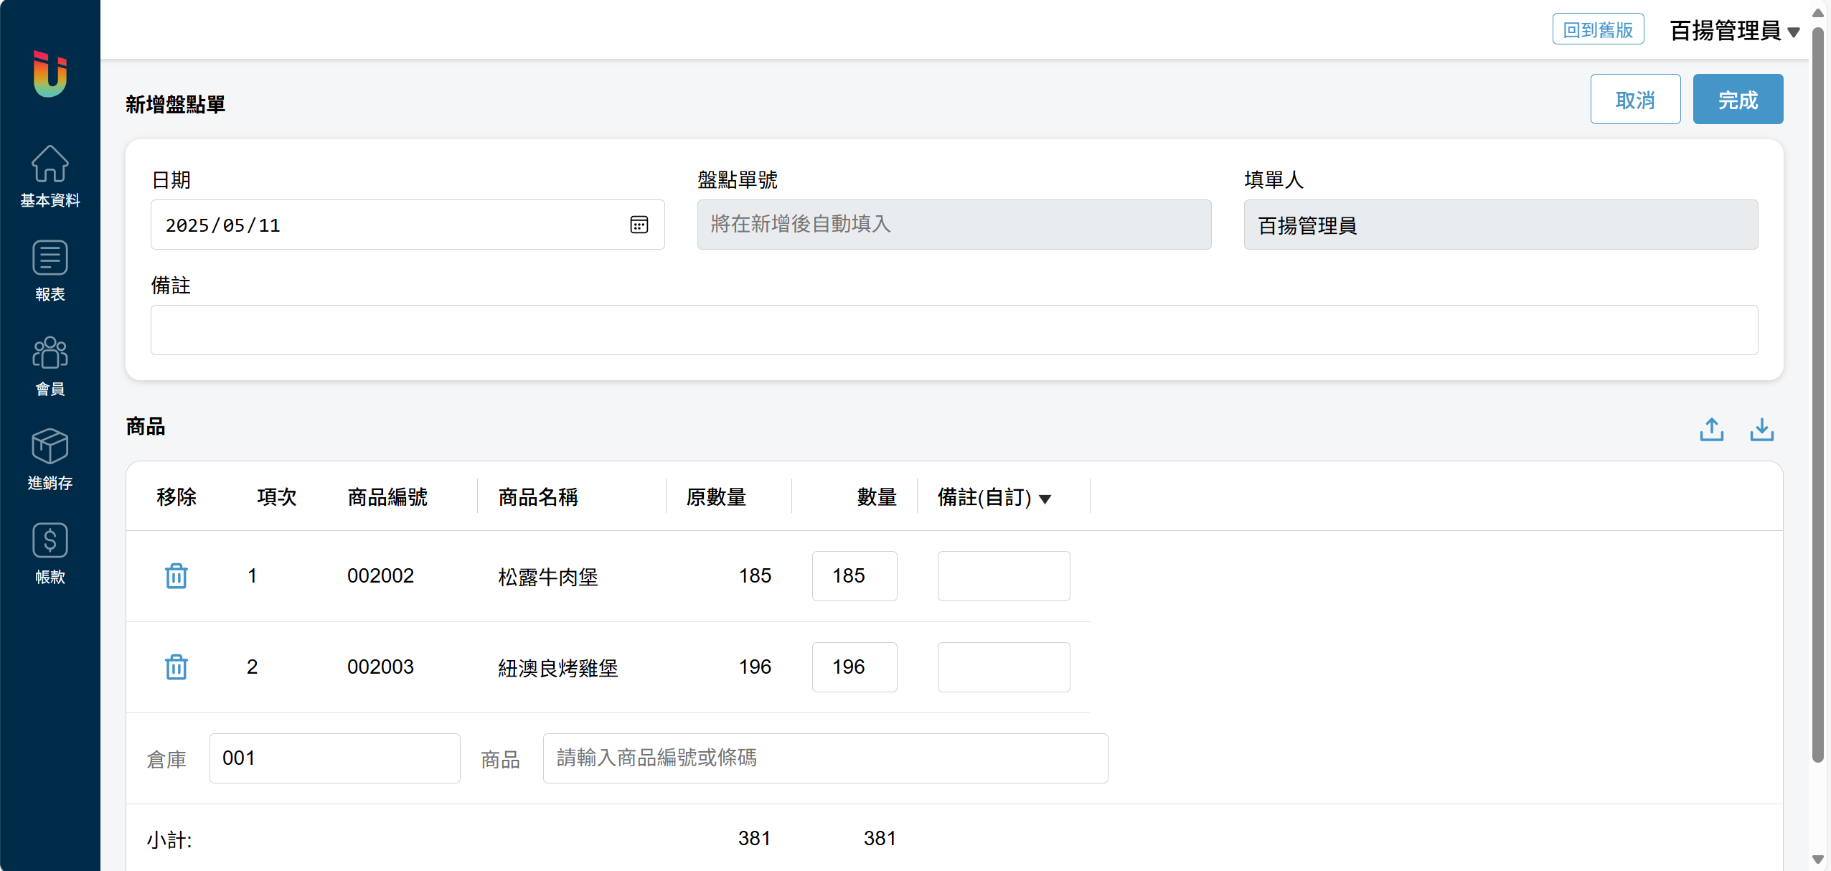Screen dimensions: 1831x871
Task: Open the 進銷存 inventory section
Action: [x=50, y=460]
